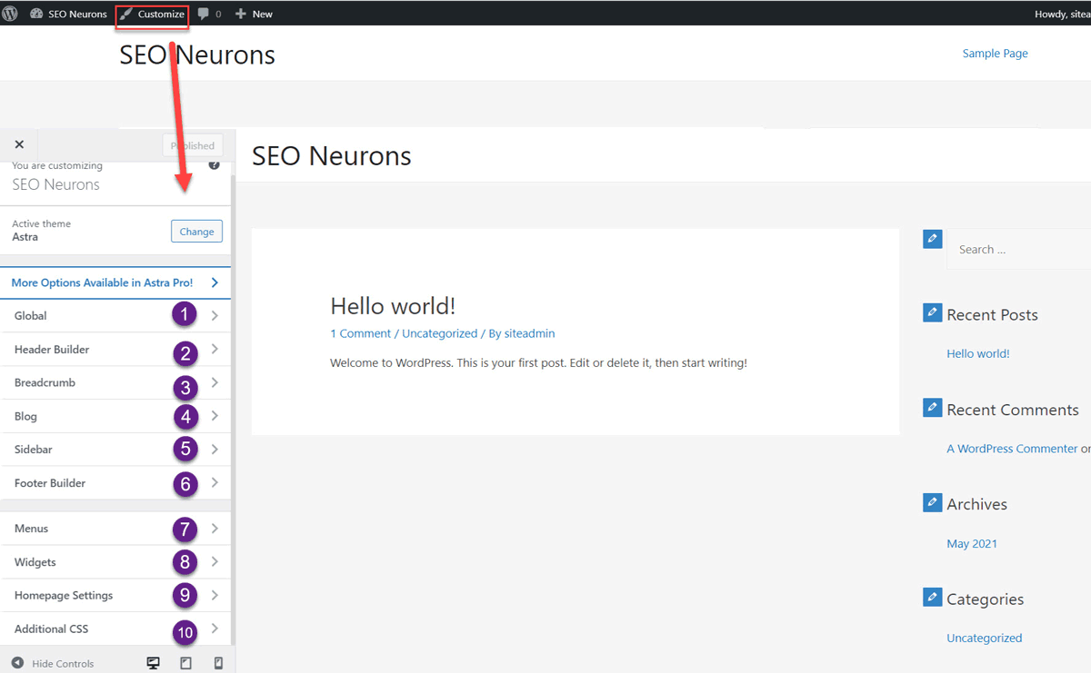
Task: Click into the Search input field
Action: (x=1018, y=249)
